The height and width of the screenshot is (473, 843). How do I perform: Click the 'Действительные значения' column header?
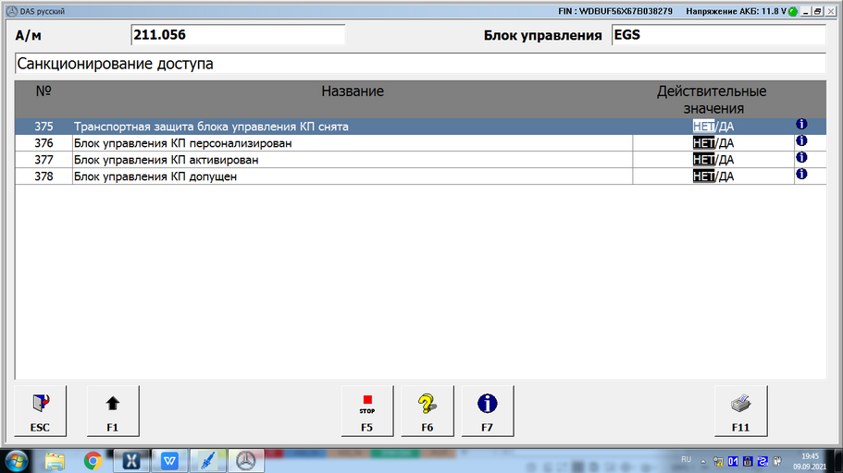click(713, 100)
